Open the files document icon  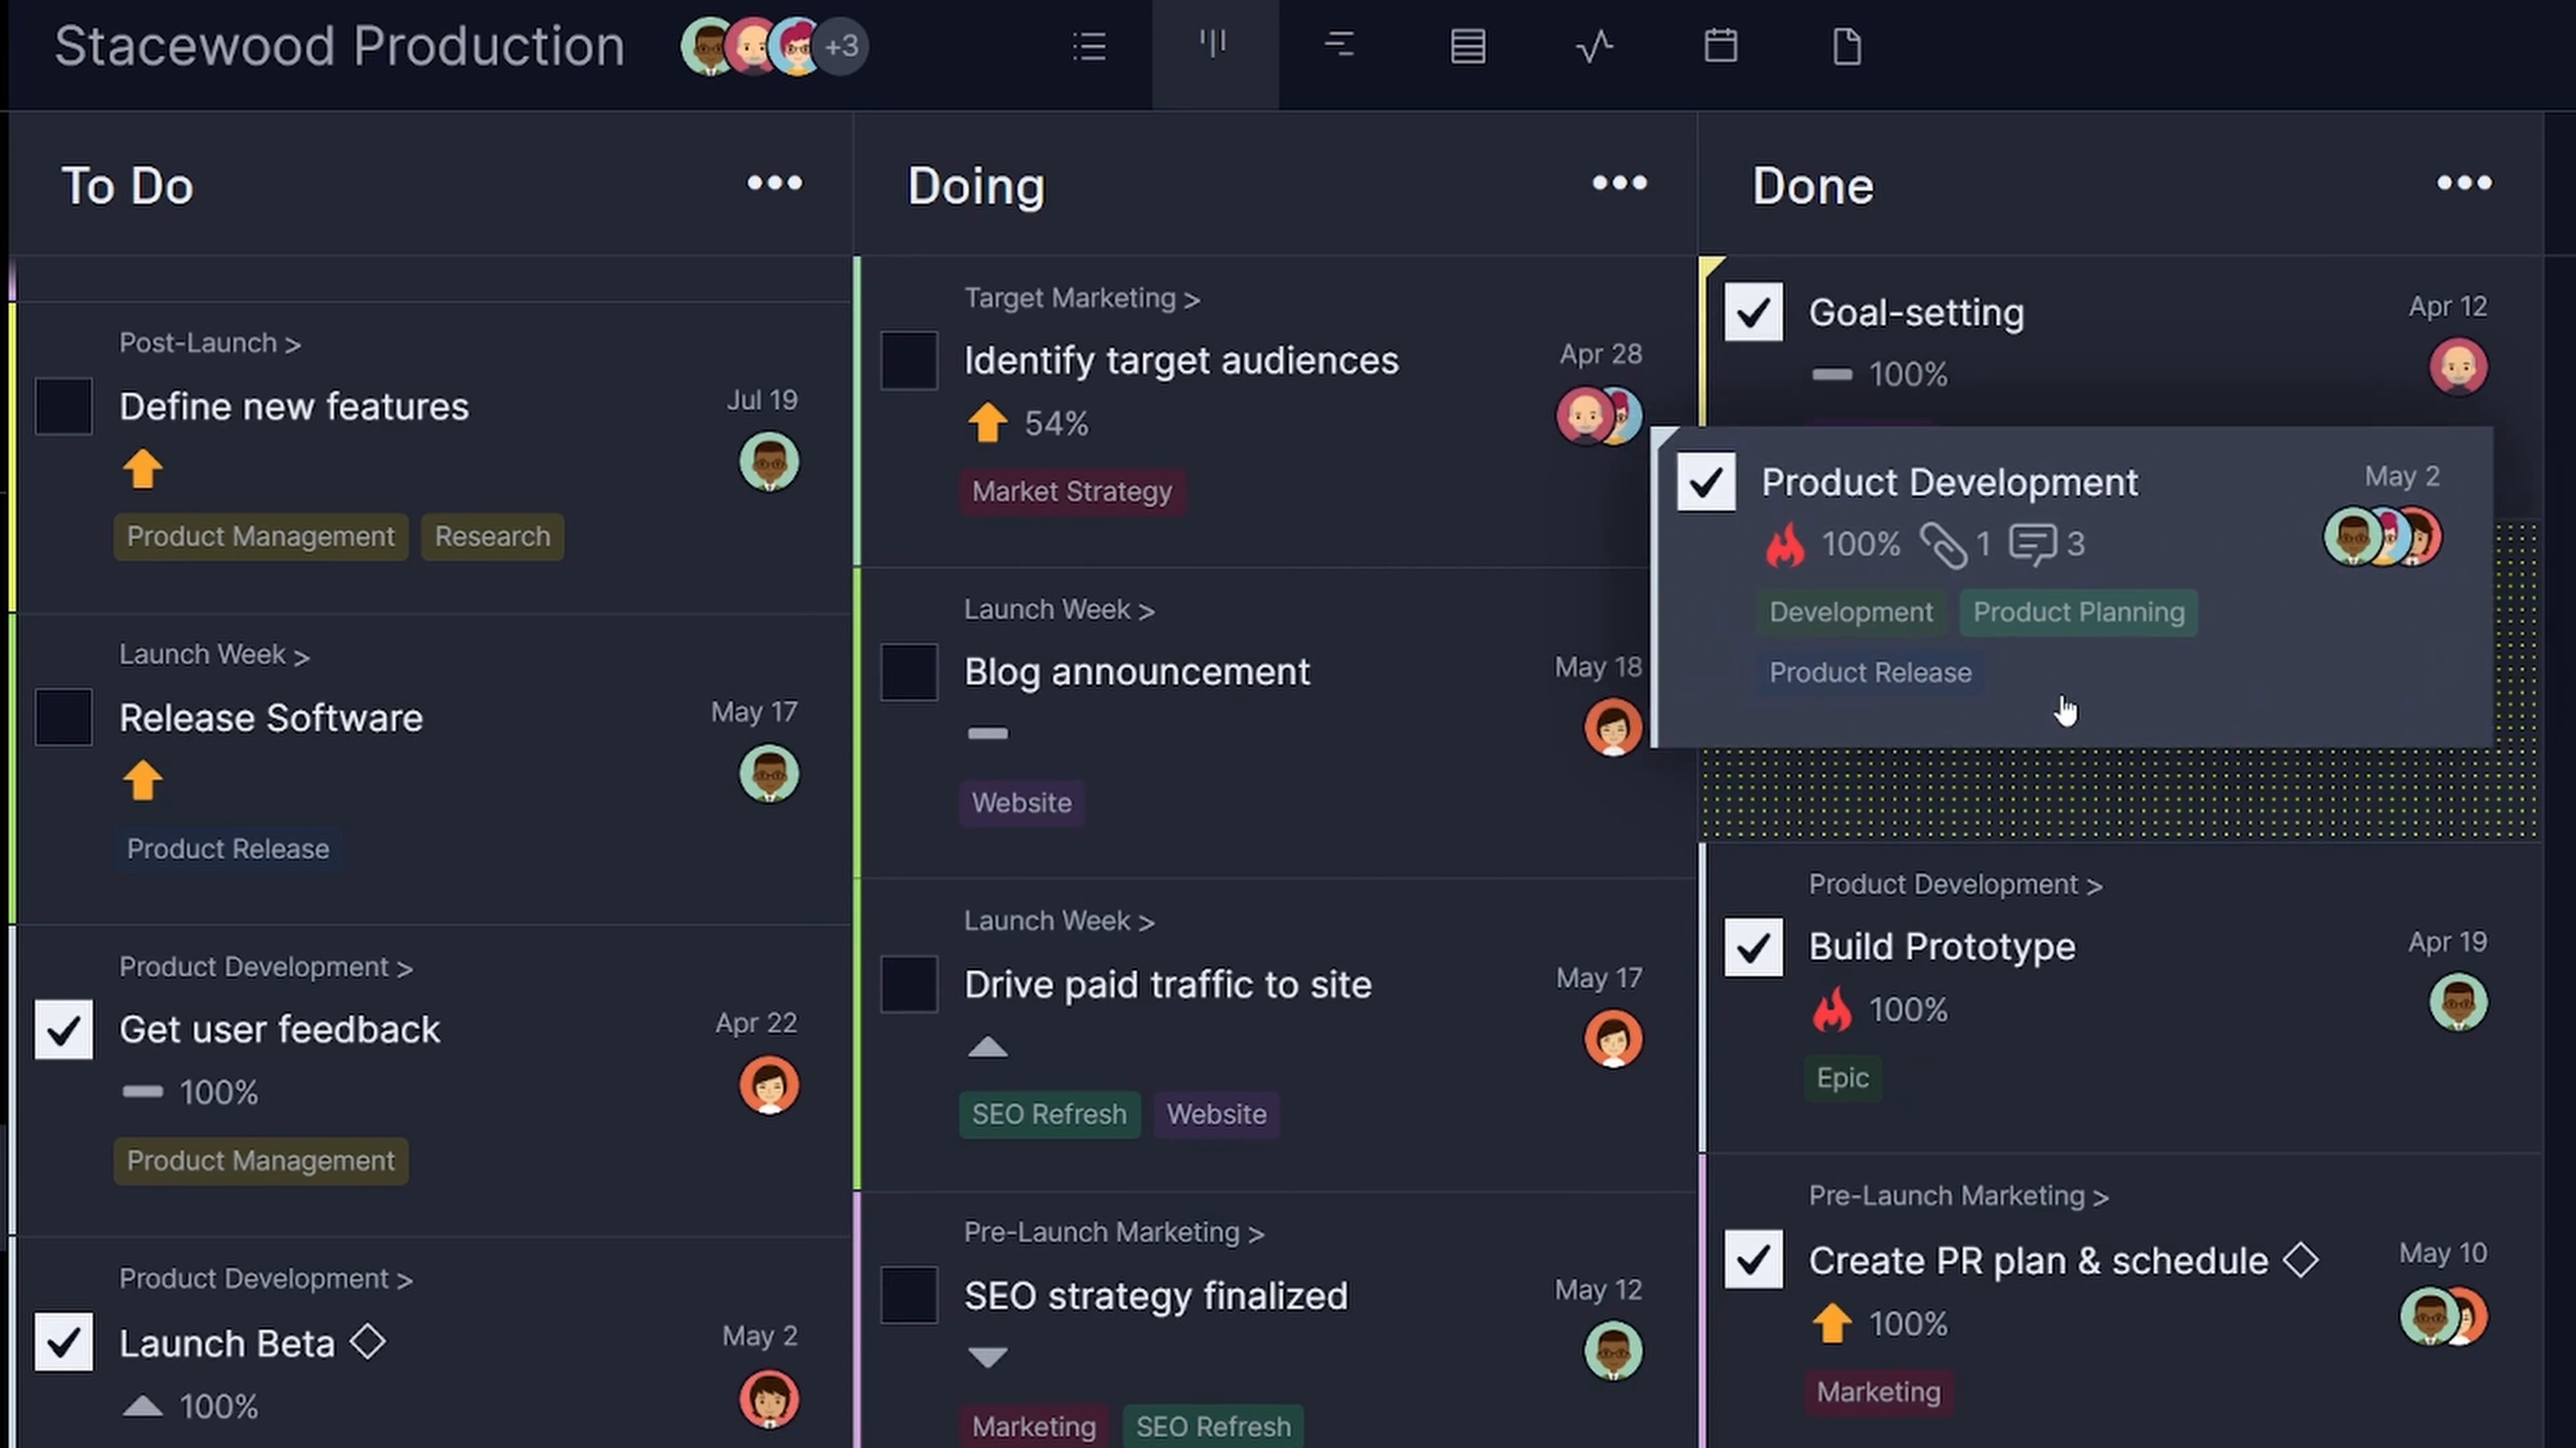1846,46
